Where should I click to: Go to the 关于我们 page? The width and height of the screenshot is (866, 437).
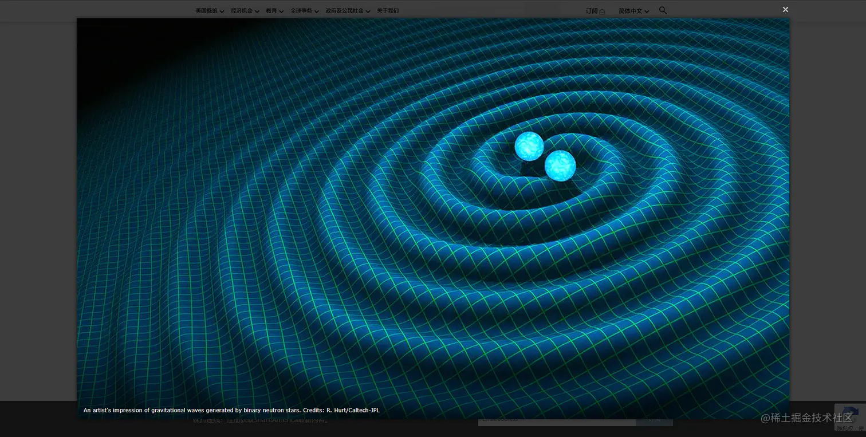click(388, 11)
